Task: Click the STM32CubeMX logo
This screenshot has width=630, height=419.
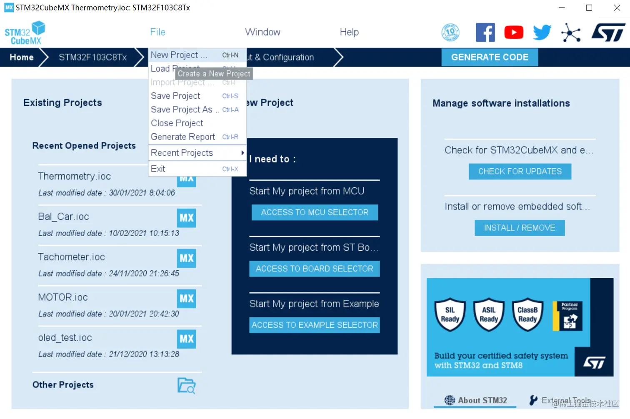Action: (25, 33)
